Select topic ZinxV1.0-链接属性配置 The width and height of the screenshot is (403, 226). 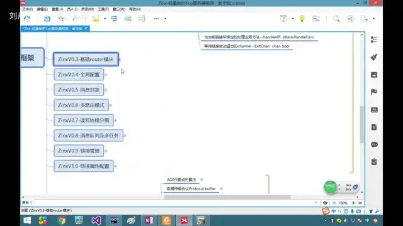point(84,166)
